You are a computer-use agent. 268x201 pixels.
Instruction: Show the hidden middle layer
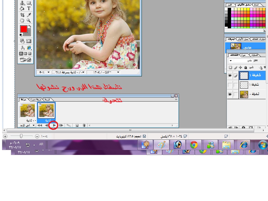tap(230, 85)
